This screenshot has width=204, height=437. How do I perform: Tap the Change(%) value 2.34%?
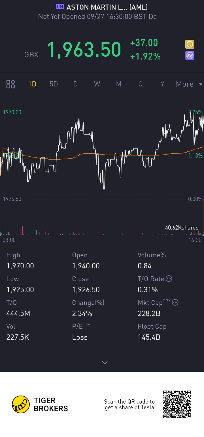pyautogui.click(x=82, y=313)
